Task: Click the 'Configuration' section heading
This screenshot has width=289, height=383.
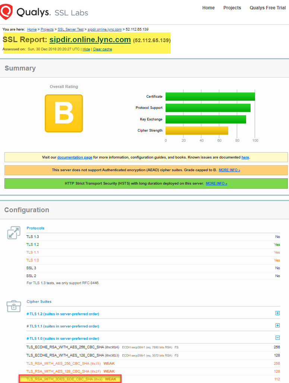Action: [26, 210]
